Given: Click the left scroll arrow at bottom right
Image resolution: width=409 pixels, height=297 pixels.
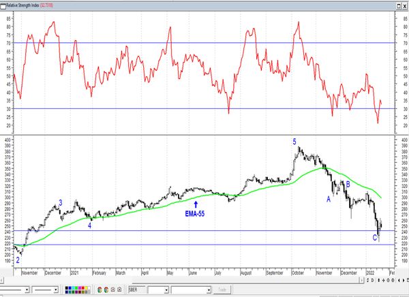Looking at the screenshot, I should (399, 281).
